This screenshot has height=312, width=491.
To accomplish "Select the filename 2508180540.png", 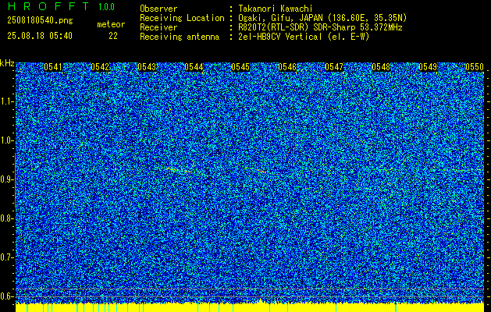I will point(40,21).
